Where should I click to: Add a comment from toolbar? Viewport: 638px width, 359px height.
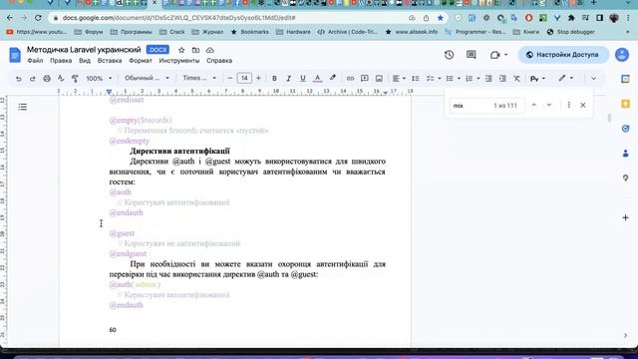365,78
